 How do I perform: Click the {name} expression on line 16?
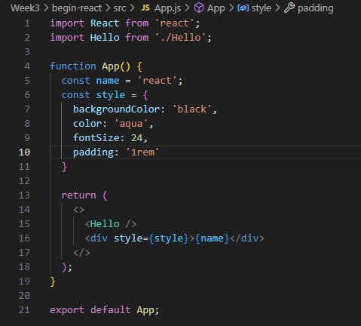pyautogui.click(x=213, y=238)
